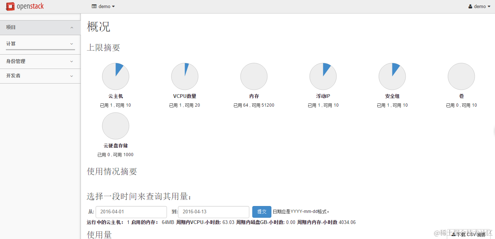Expand the 计算 sidebar section
Viewport: 495px width, 239px height.
coord(40,44)
